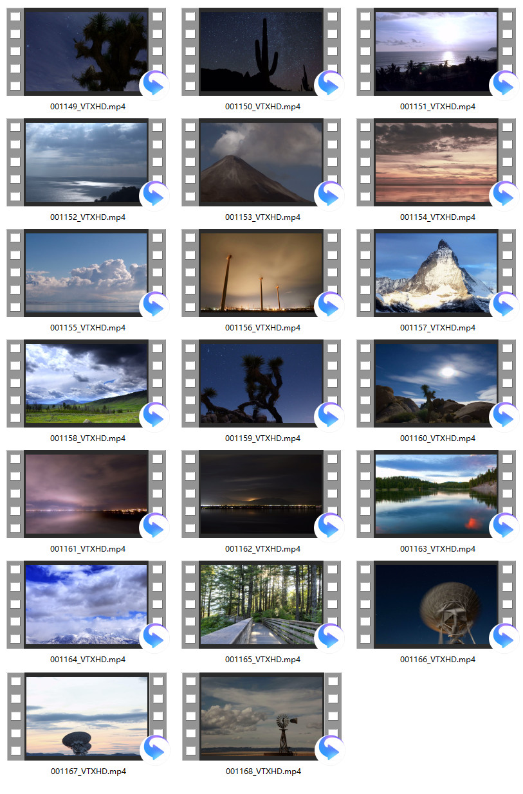Click the player badge icon on 001156_VTXHD.mp4
This screenshot has width=523, height=794.
(x=329, y=305)
